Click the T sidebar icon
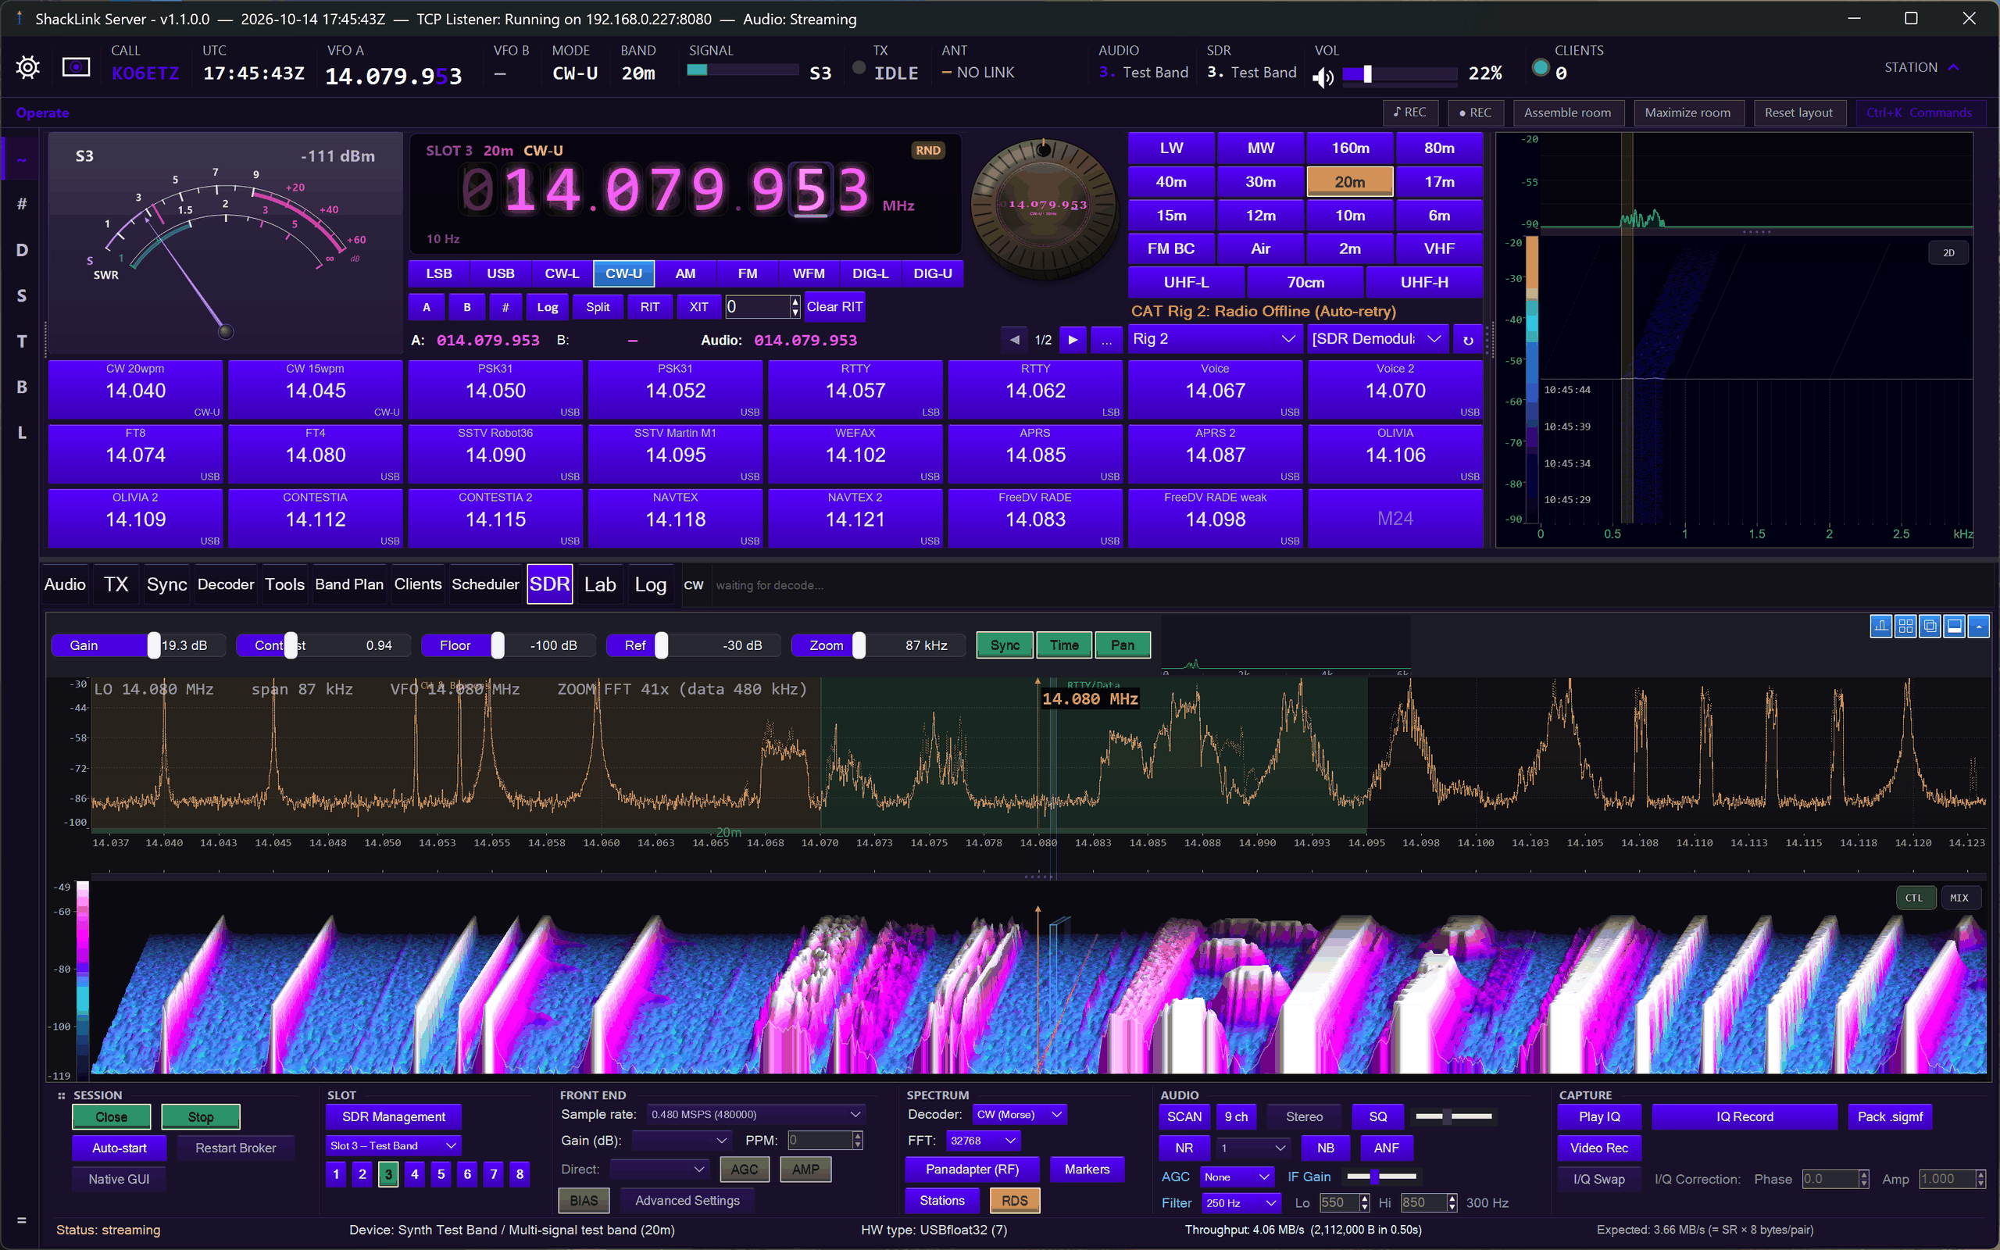The height and width of the screenshot is (1250, 2000). click(22, 341)
